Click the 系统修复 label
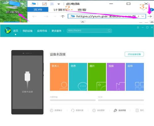 pyautogui.click(x=122, y=110)
